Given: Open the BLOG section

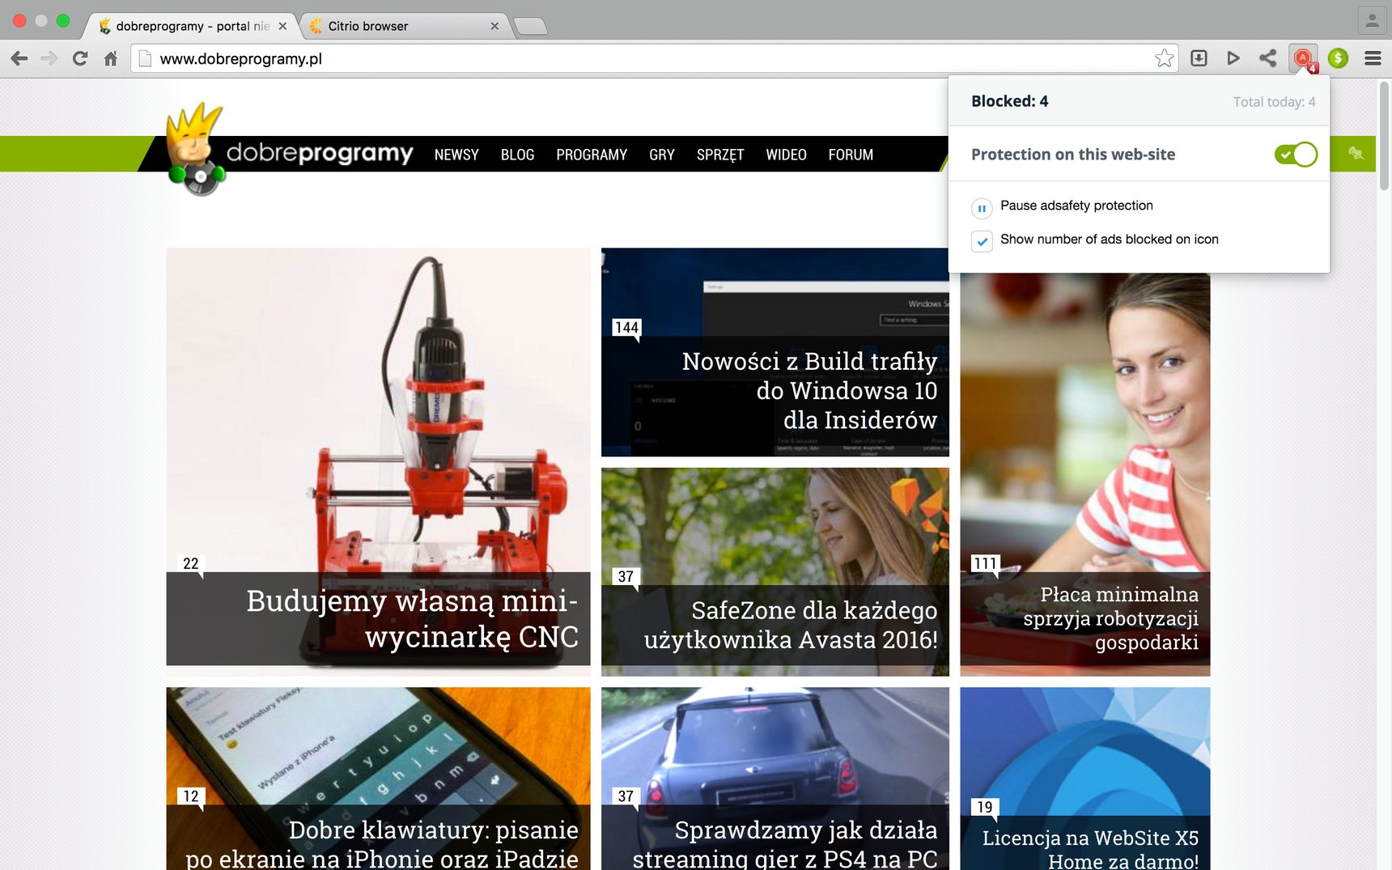Looking at the screenshot, I should [517, 155].
